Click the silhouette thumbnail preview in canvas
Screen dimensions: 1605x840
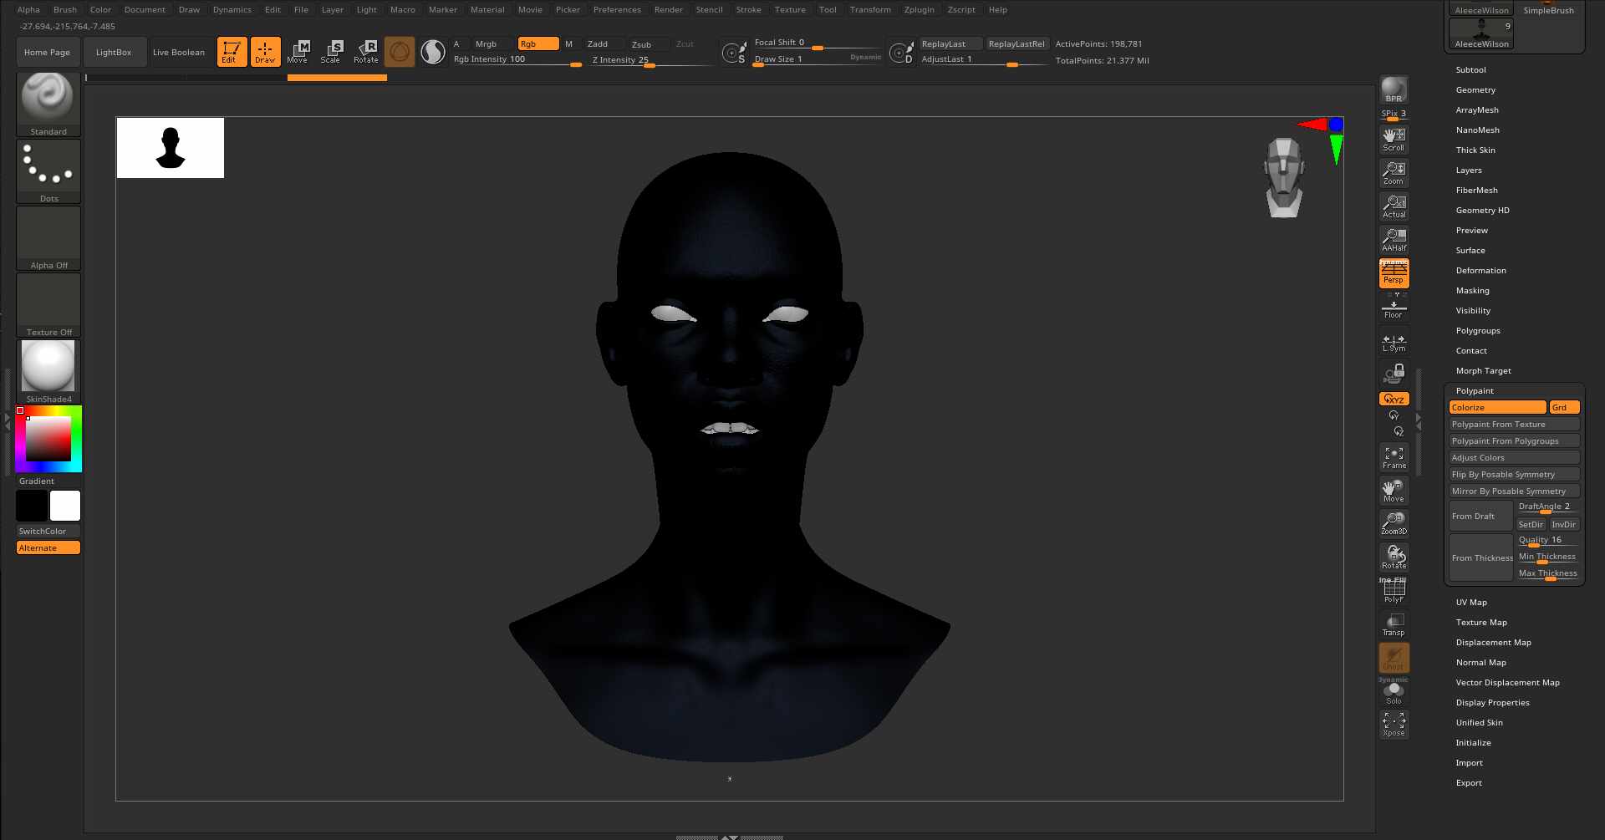click(x=171, y=148)
